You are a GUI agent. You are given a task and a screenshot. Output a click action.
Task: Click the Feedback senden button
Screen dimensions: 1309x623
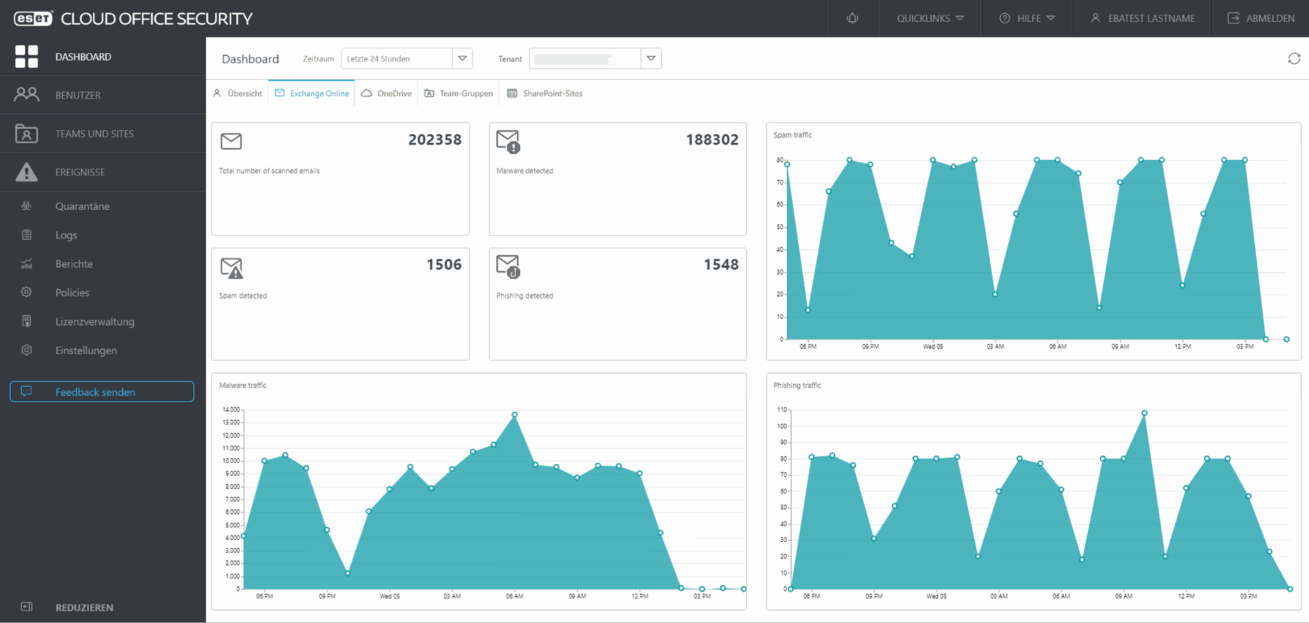tap(102, 391)
